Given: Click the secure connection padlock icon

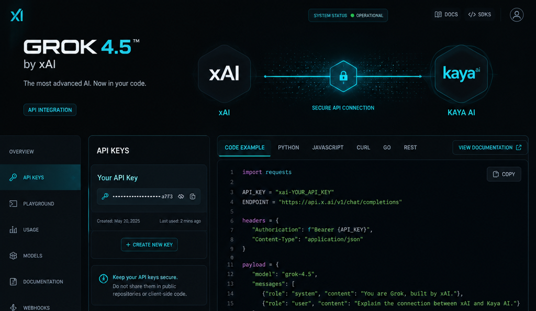Looking at the screenshot, I should (x=343, y=76).
